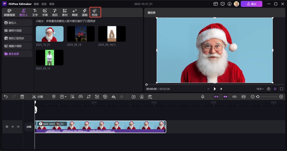Toggle track visibility eye icon

13,127
